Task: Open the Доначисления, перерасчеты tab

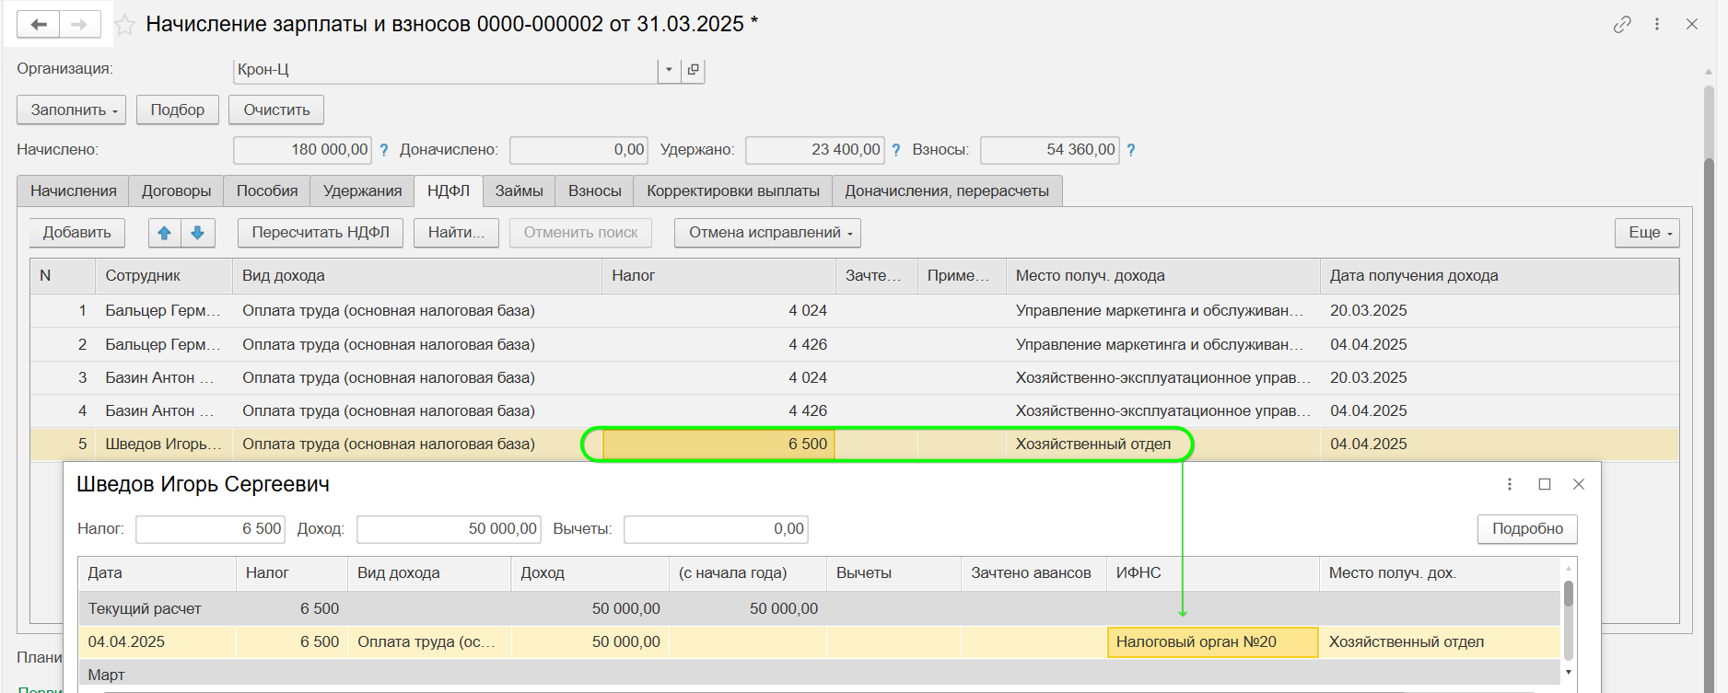Action: tap(947, 191)
